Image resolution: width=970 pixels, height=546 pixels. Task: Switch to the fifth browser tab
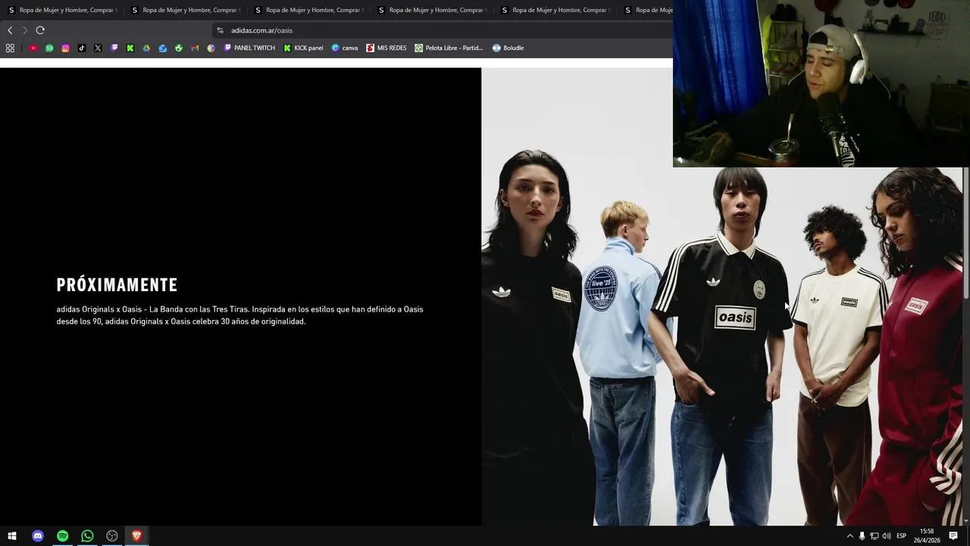(555, 10)
